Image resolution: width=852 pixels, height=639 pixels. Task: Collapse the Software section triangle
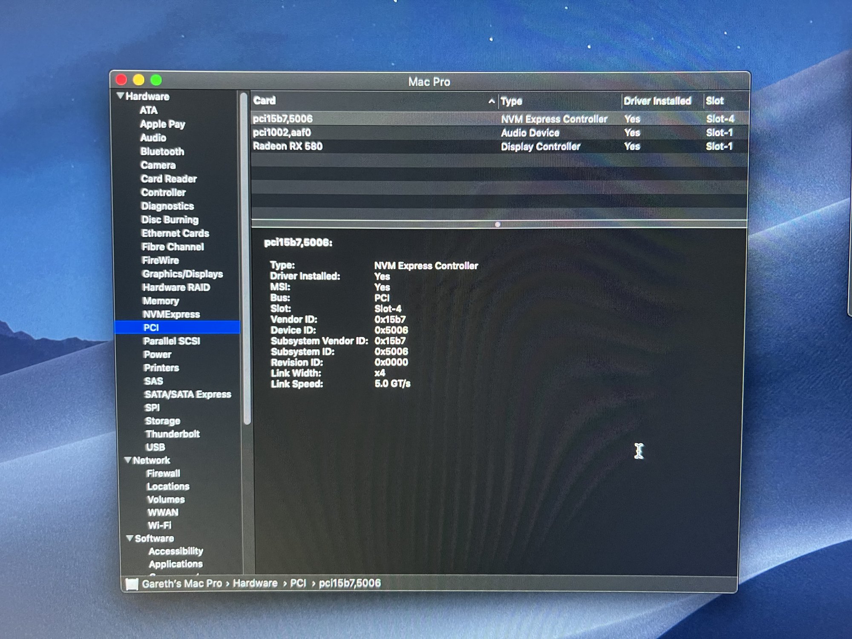point(130,538)
